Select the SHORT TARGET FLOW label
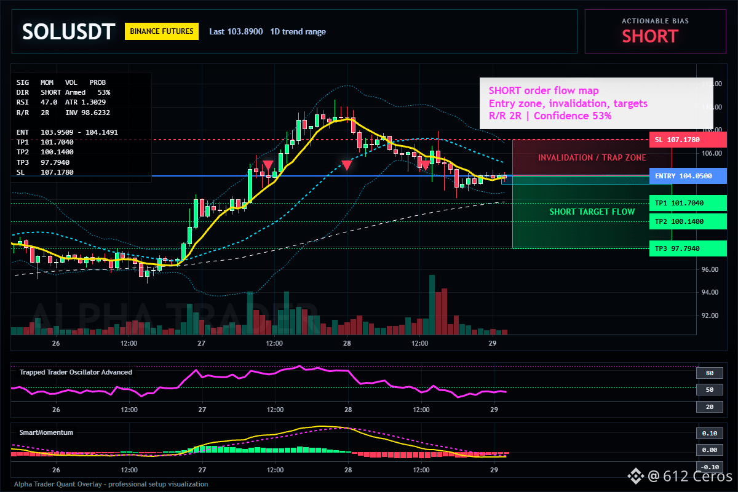This screenshot has height=492, width=738. point(592,212)
